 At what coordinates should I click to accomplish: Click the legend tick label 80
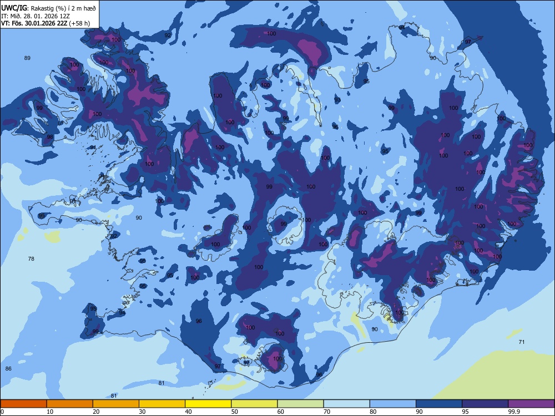(373, 412)
